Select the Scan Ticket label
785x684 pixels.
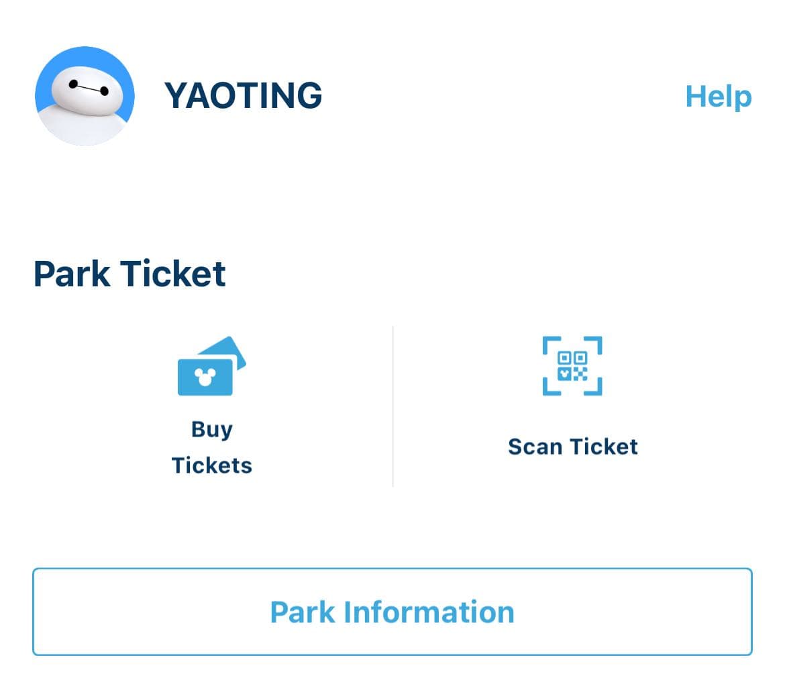point(573,447)
